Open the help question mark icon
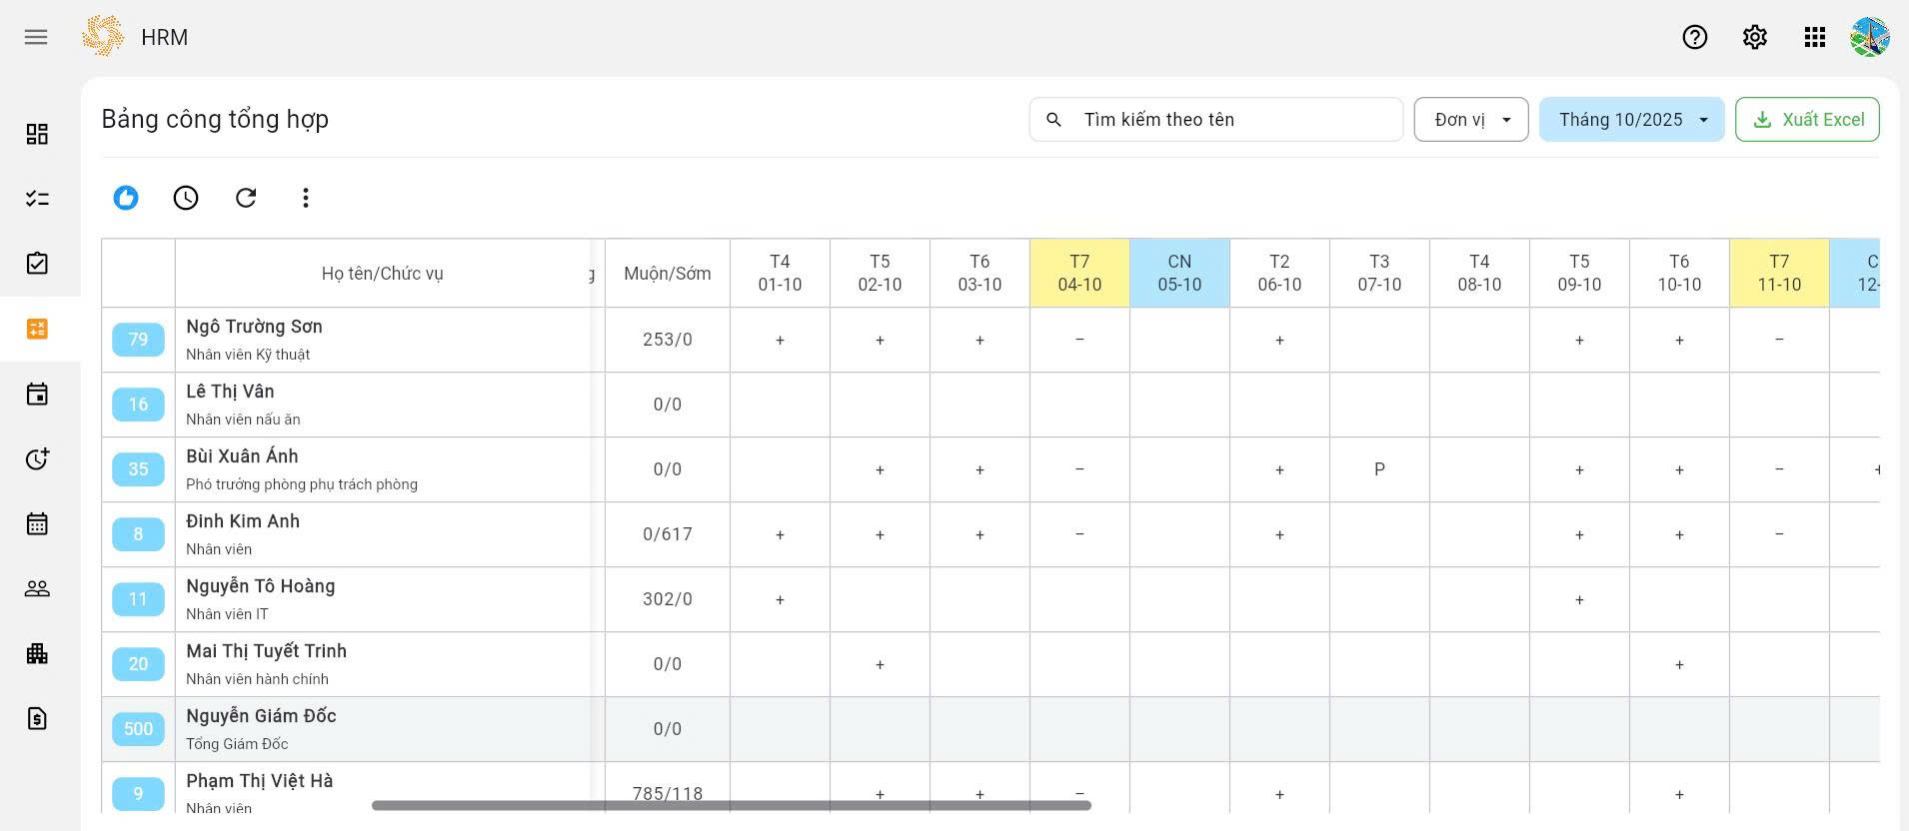1909x831 pixels. coord(1695,37)
